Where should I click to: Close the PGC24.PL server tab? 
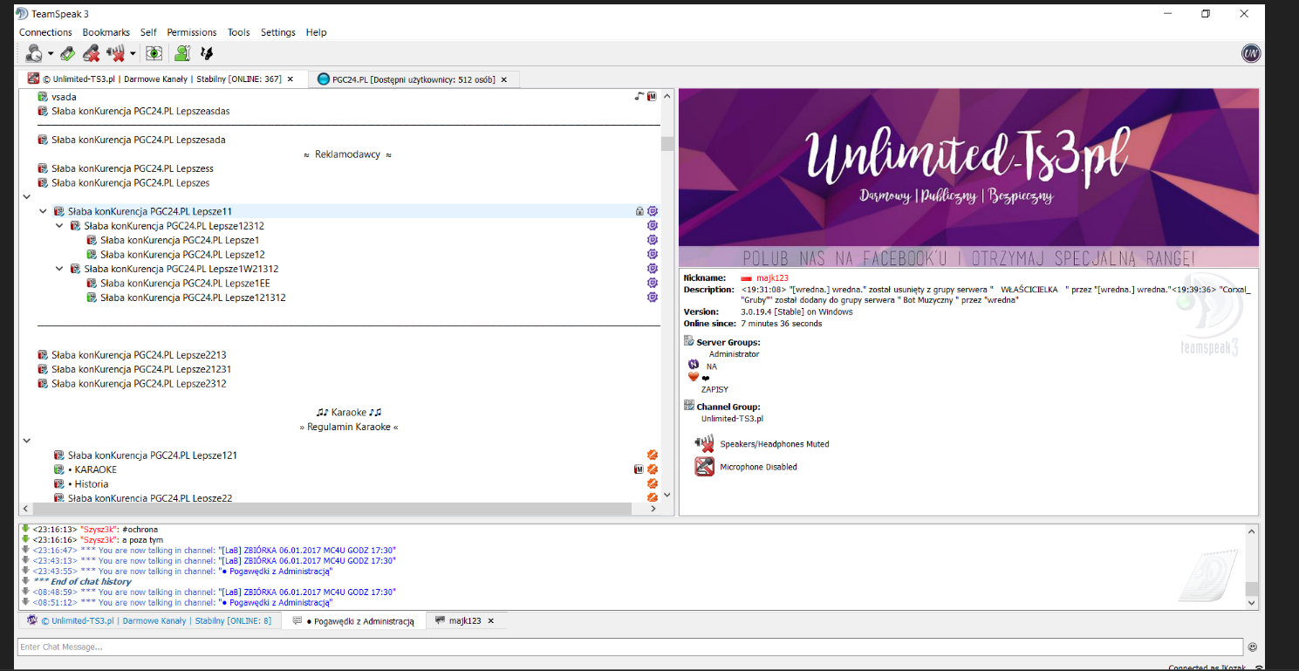click(504, 79)
